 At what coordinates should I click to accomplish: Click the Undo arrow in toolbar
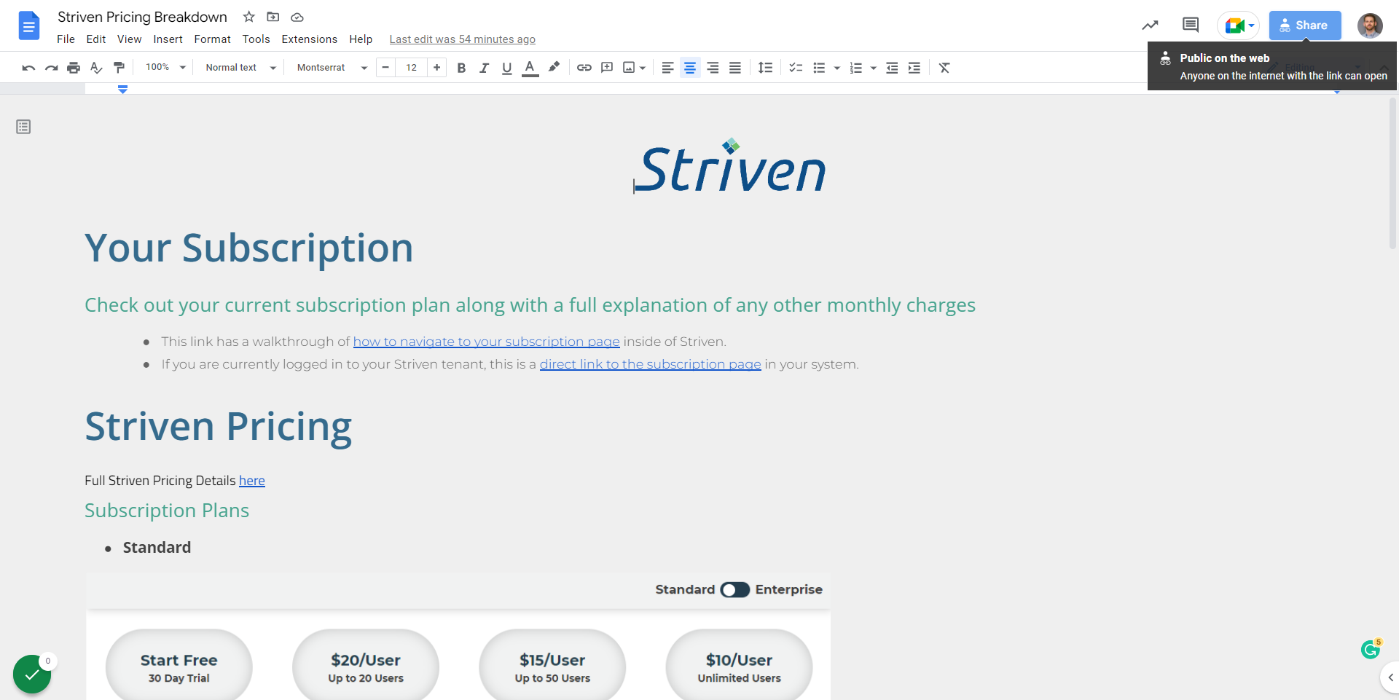click(x=28, y=68)
